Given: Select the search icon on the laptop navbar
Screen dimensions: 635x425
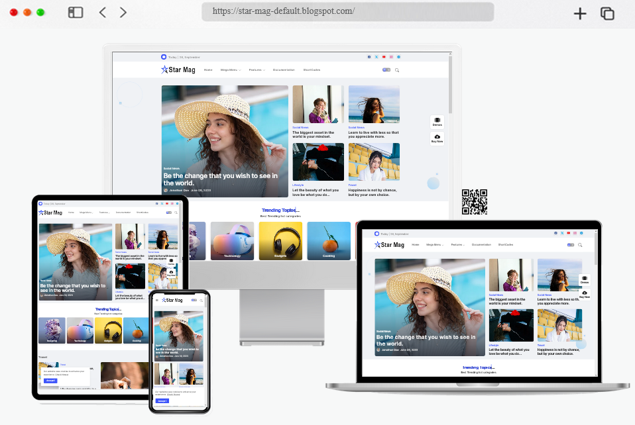Looking at the screenshot, I should pos(580,245).
